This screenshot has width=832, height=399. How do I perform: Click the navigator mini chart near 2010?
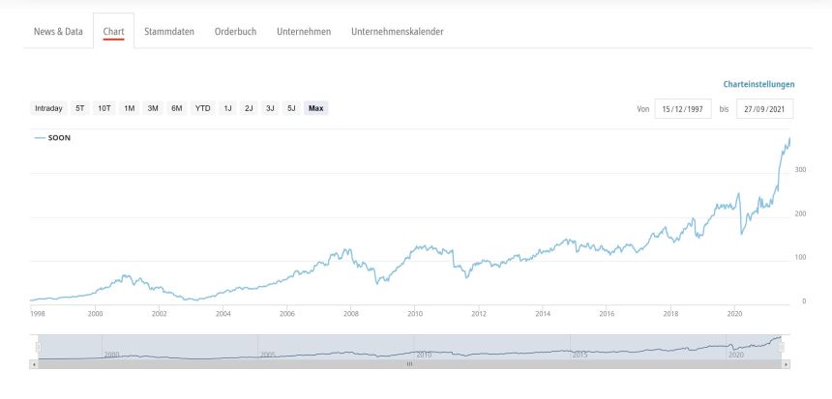[x=416, y=348]
